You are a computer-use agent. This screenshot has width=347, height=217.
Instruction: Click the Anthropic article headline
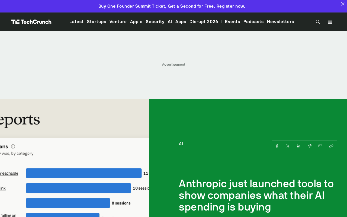coord(256,195)
